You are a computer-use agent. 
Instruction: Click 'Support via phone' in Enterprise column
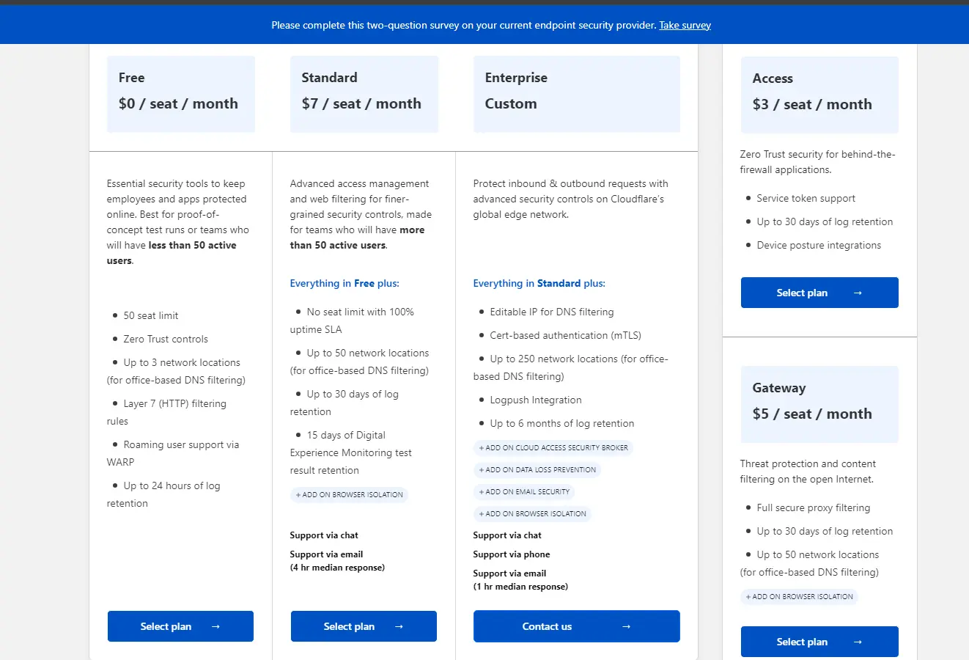tap(512, 554)
